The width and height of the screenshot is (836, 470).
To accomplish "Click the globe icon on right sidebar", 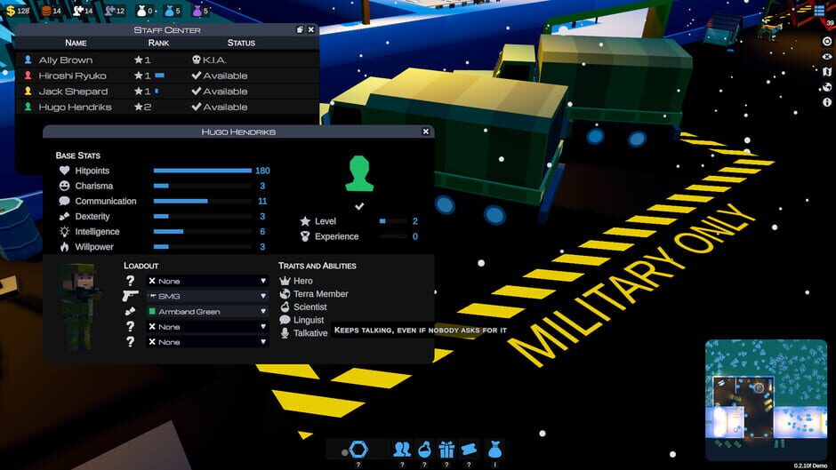I will pos(827,87).
